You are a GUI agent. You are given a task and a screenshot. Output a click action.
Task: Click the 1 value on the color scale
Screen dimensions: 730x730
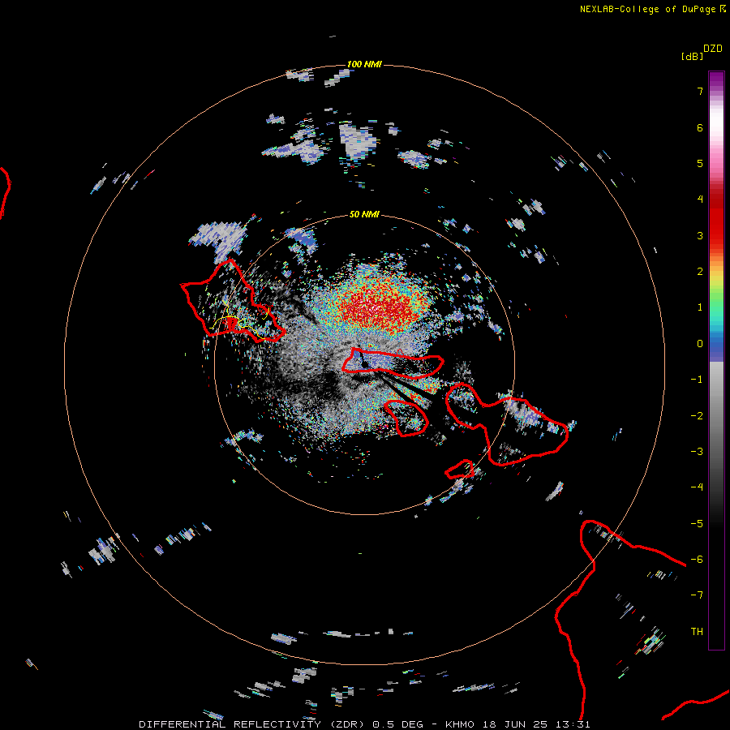700,307
